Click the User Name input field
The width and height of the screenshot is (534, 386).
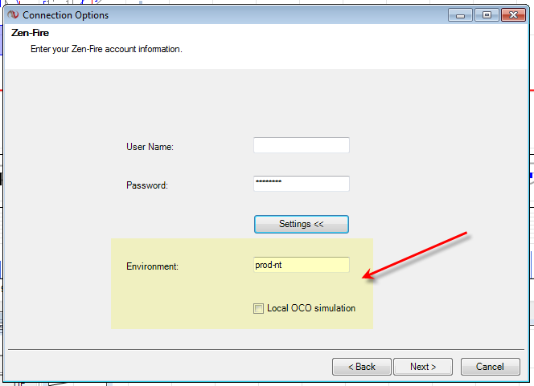[x=302, y=145]
